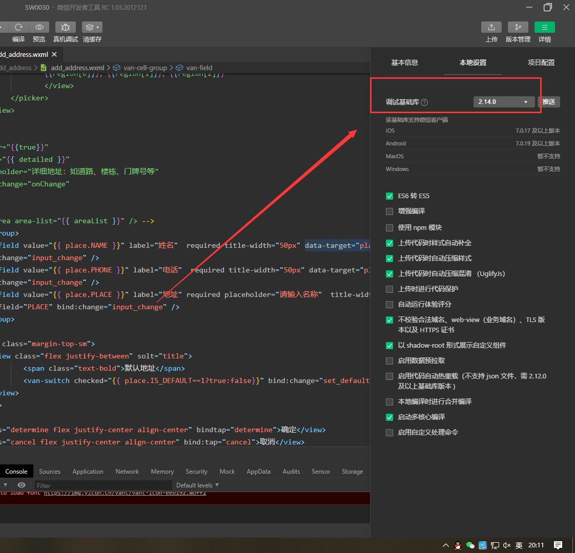Click the WeChat tray icon
Screen dimensions: 575x553
point(470,545)
